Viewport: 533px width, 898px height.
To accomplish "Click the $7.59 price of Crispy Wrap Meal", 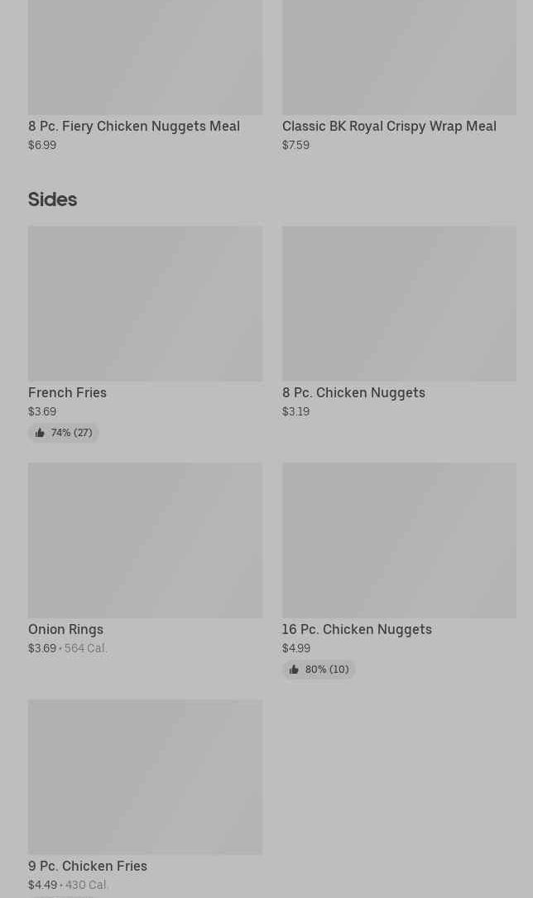I will (x=296, y=145).
